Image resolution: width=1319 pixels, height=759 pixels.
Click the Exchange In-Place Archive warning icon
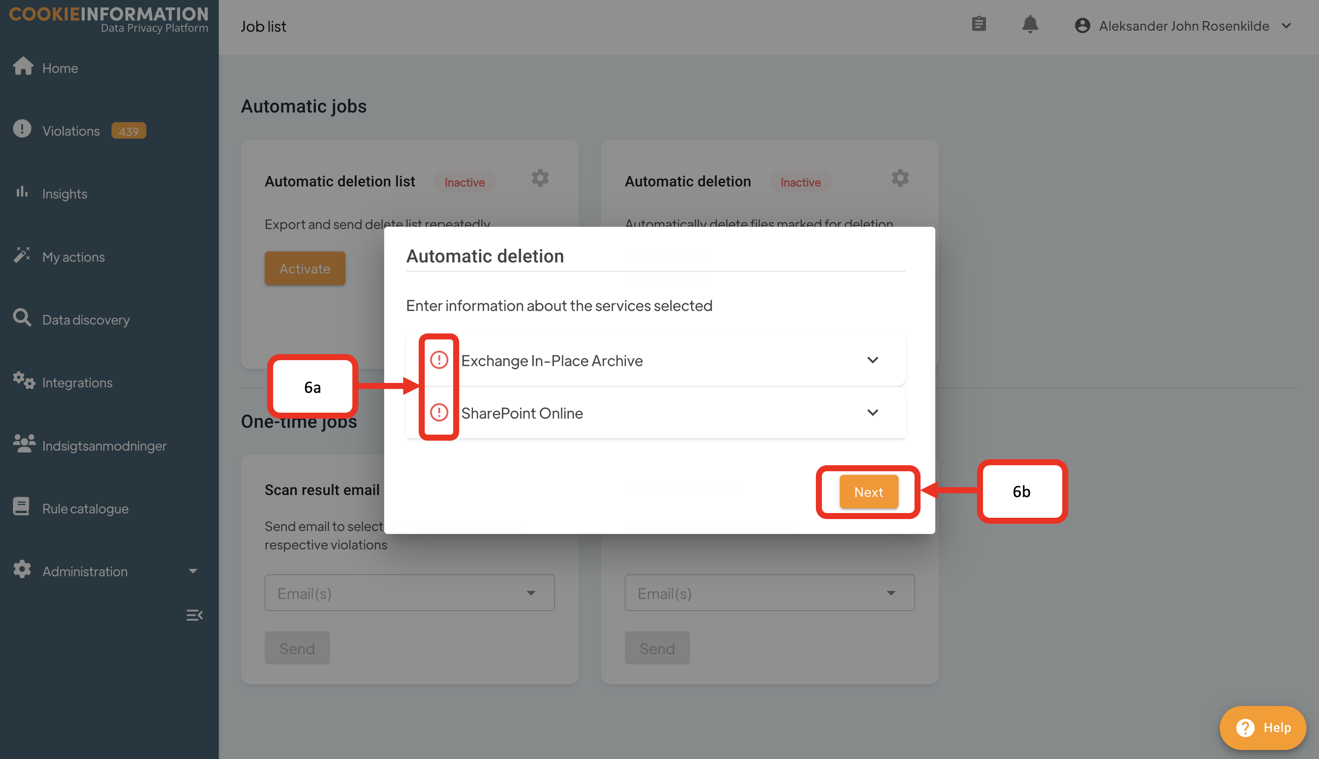439,360
